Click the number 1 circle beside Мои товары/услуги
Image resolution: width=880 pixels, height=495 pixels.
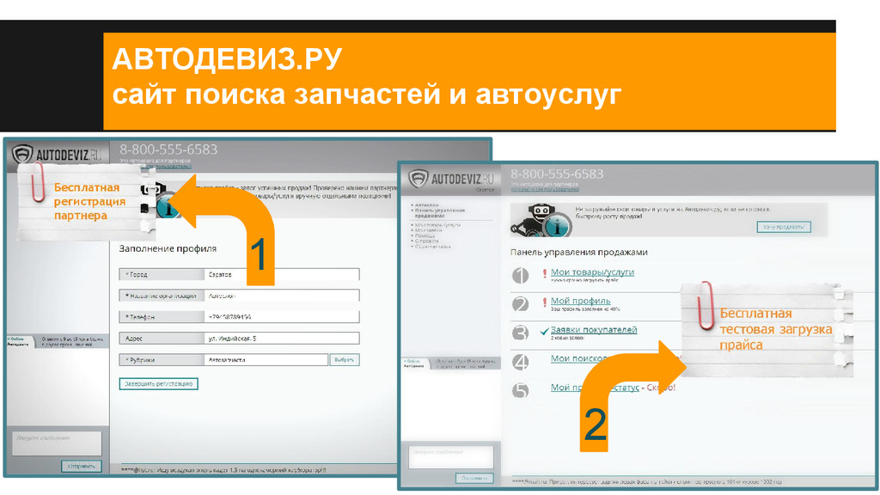(520, 276)
